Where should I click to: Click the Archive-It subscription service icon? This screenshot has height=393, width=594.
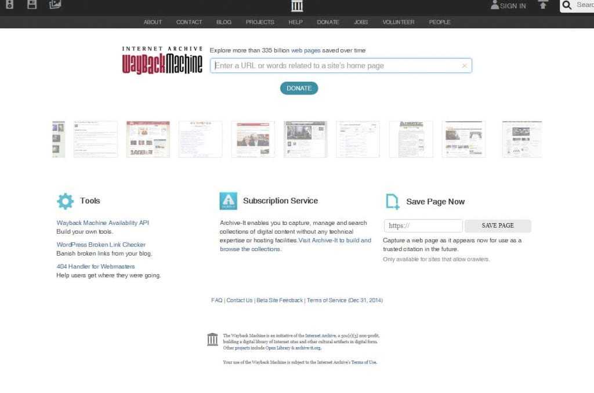[x=228, y=201]
